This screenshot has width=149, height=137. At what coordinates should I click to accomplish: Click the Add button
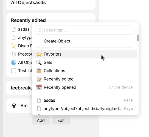tap(41, 120)
